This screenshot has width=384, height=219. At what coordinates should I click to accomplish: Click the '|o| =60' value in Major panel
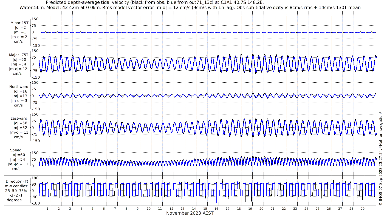point(19,60)
